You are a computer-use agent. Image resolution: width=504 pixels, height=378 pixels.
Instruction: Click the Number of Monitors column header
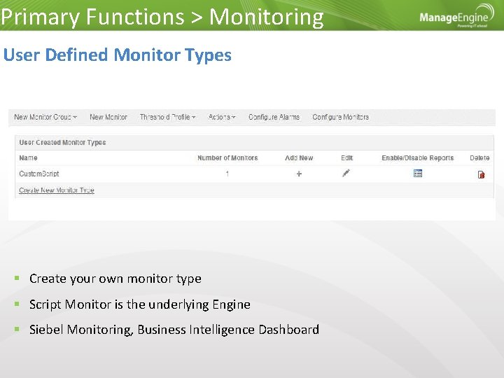click(x=227, y=157)
